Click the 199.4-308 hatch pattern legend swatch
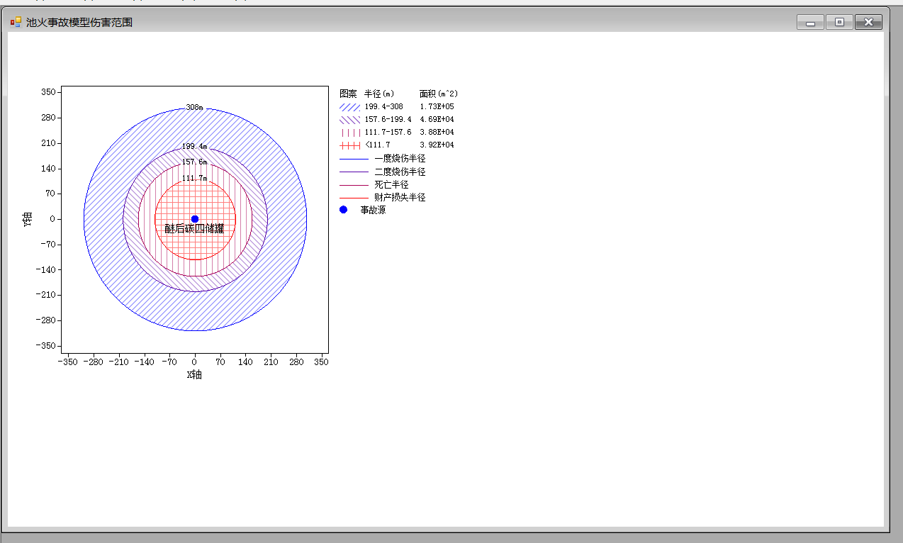The image size is (903, 543). tap(350, 106)
